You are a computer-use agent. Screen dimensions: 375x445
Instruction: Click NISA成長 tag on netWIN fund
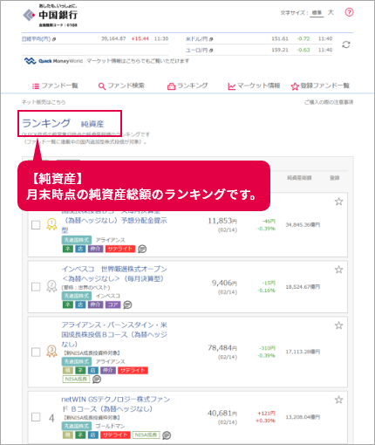(146, 435)
